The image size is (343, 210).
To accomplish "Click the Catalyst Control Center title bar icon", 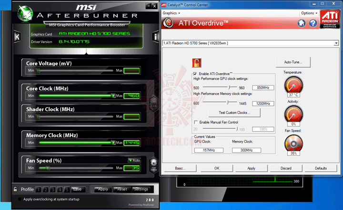I will [164, 5].
